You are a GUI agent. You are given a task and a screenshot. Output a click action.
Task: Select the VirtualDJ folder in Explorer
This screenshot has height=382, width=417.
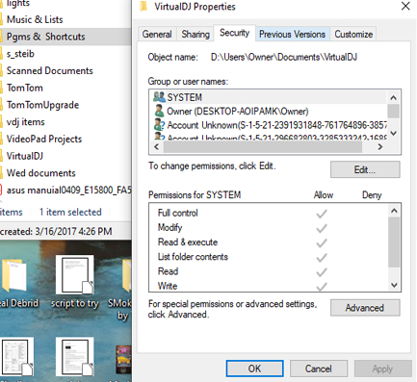25,156
